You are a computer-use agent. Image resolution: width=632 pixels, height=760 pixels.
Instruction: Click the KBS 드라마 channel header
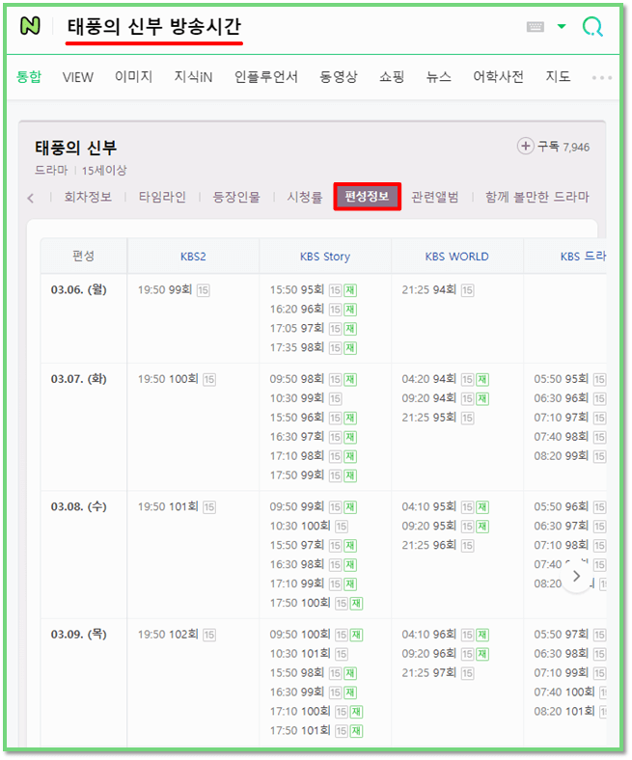(583, 257)
